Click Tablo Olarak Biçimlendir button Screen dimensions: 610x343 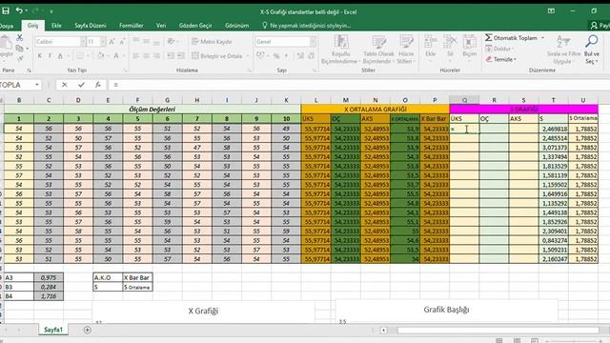378,50
